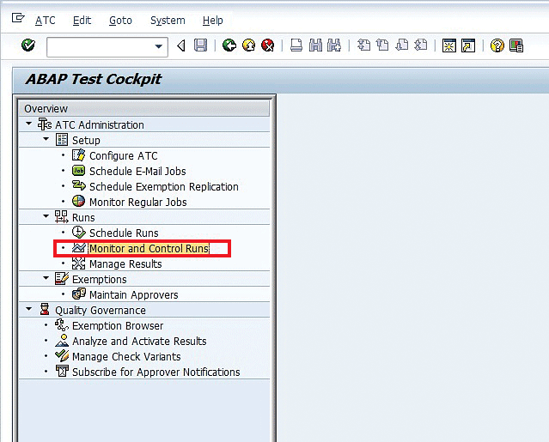The height and width of the screenshot is (442, 549).
Task: Open Configure ATC entry
Action: pos(123,155)
